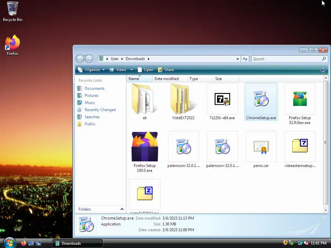The height and width of the screenshot is (248, 331).
Task: Expand the Views dropdown arrow
Action: pyautogui.click(x=132, y=70)
